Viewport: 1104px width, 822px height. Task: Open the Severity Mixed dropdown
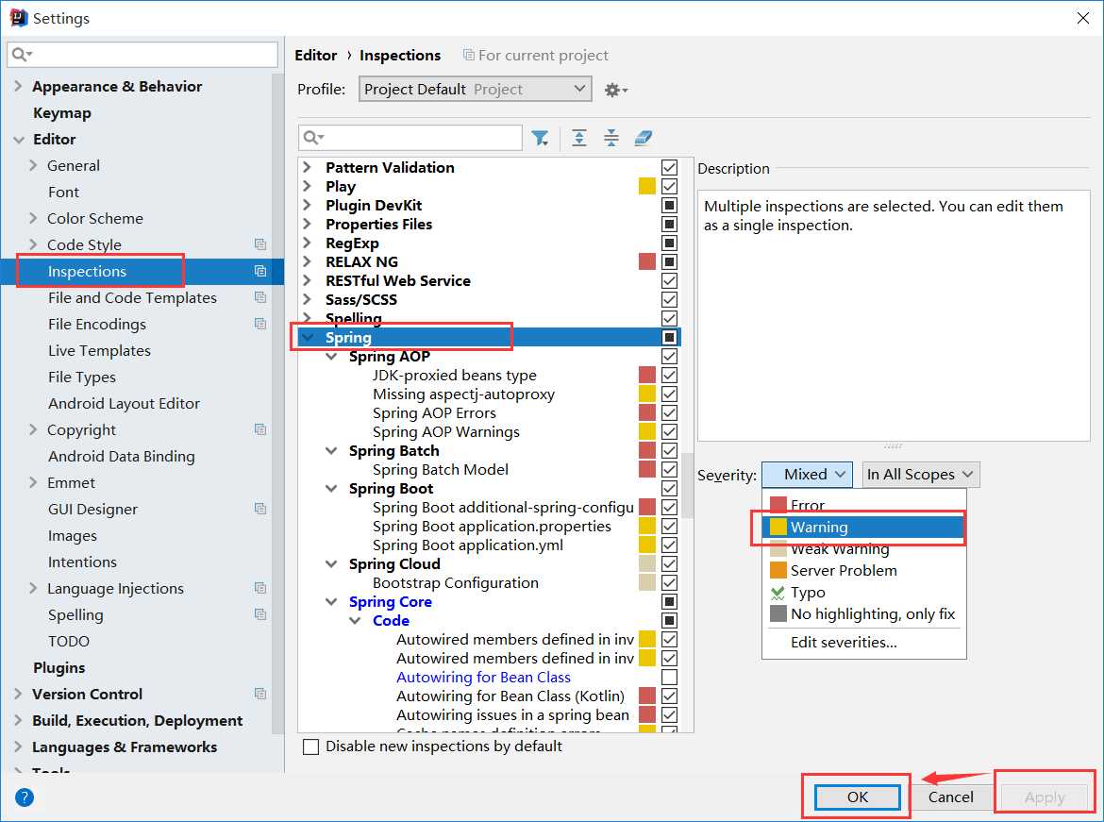tap(807, 475)
